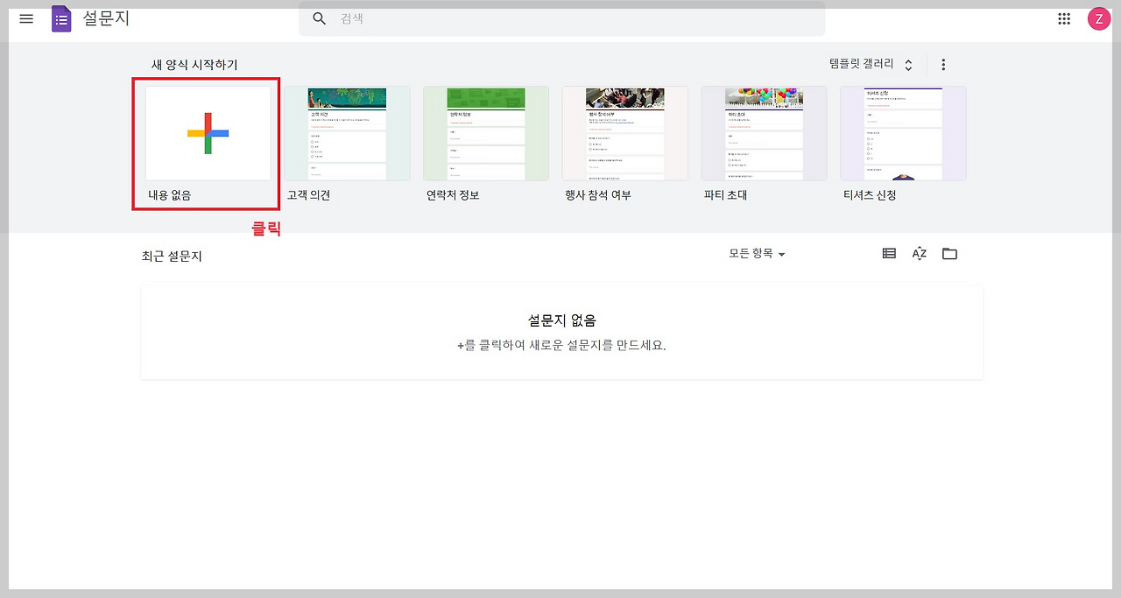Open the 연락처 정보 template
The image size is (1121, 598).
click(x=486, y=133)
